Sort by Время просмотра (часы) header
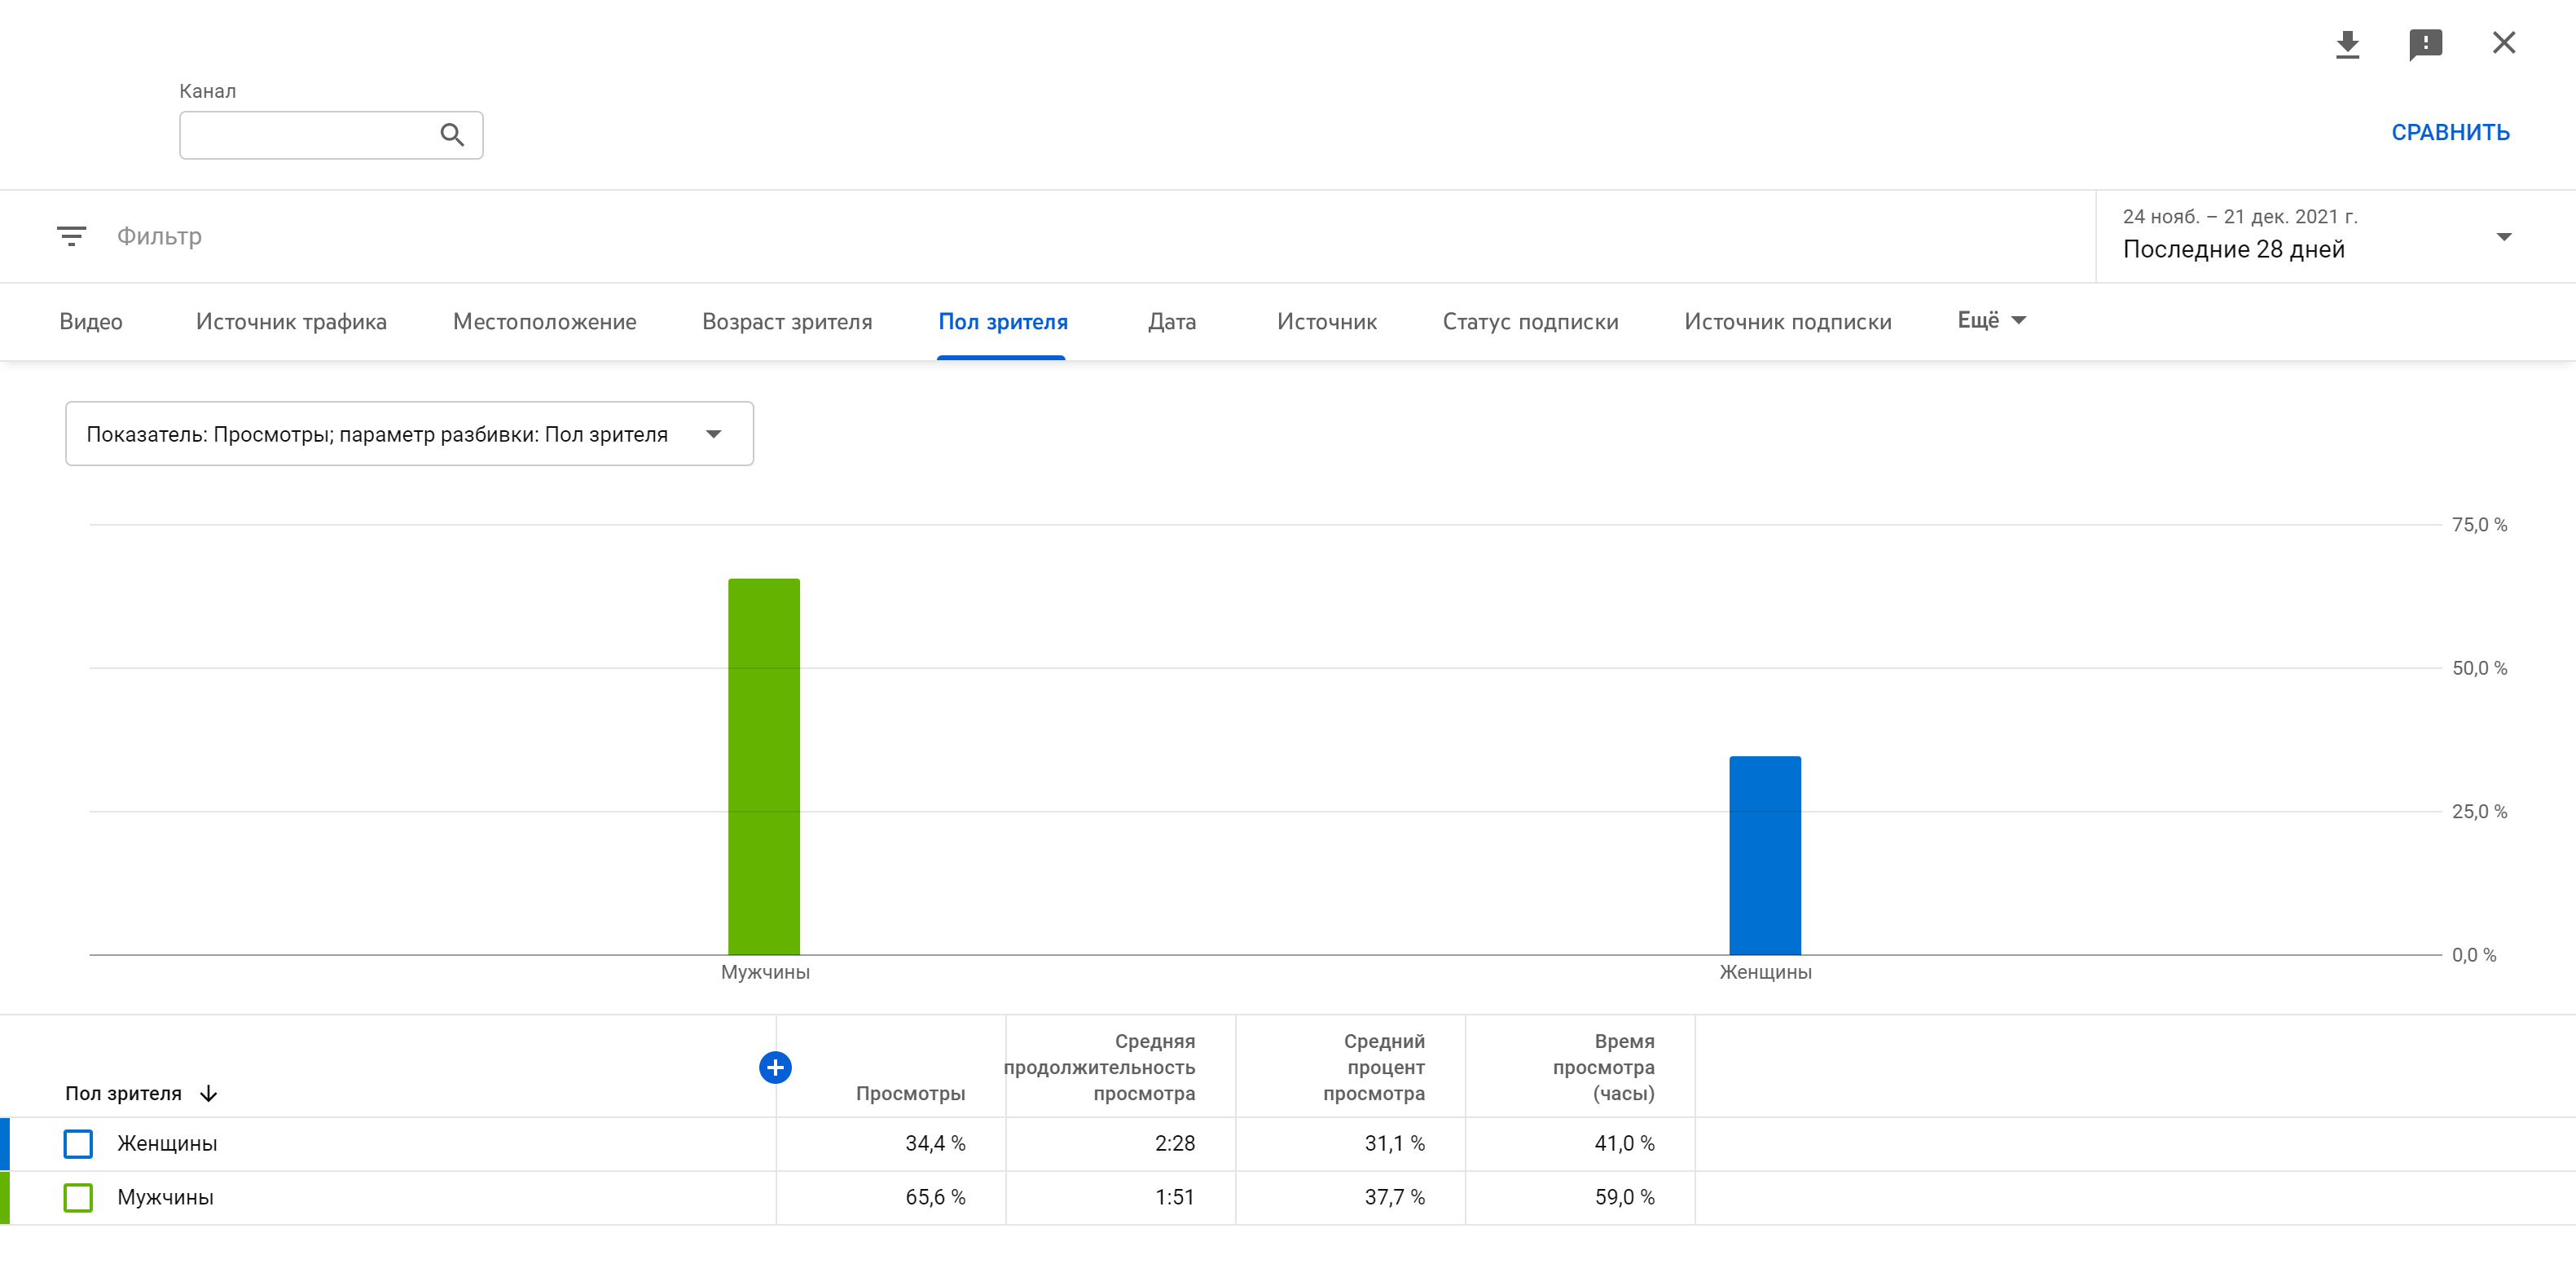 (1603, 1067)
